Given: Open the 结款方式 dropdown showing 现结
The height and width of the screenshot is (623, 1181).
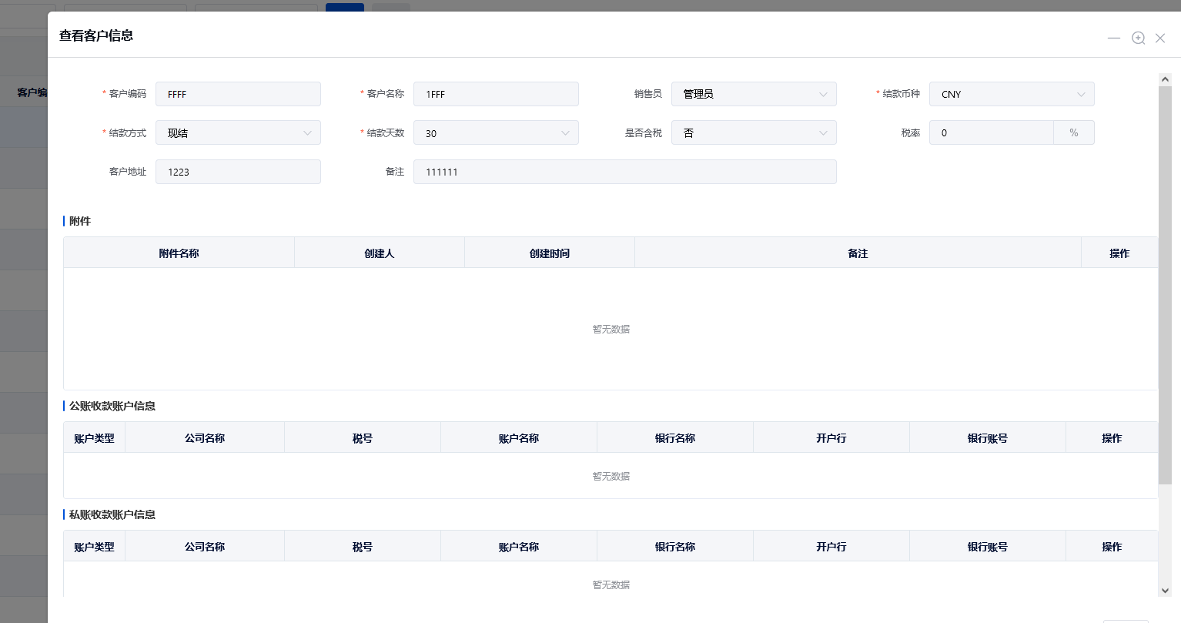Looking at the screenshot, I should coord(238,133).
